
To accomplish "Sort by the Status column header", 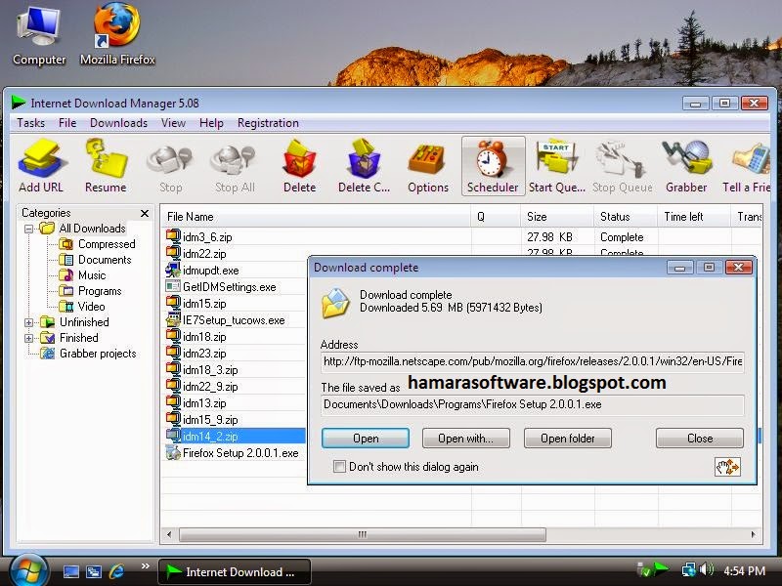I will coord(626,217).
